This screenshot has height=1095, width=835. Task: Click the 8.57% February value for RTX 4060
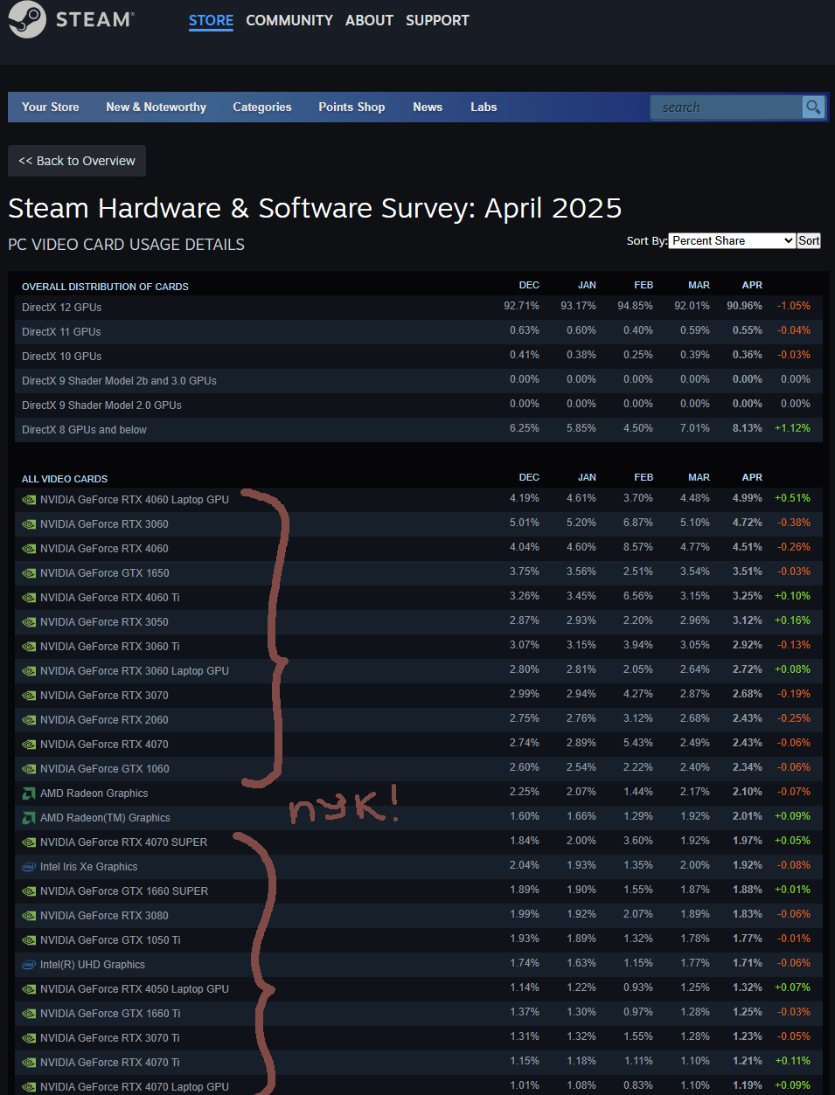pos(638,547)
